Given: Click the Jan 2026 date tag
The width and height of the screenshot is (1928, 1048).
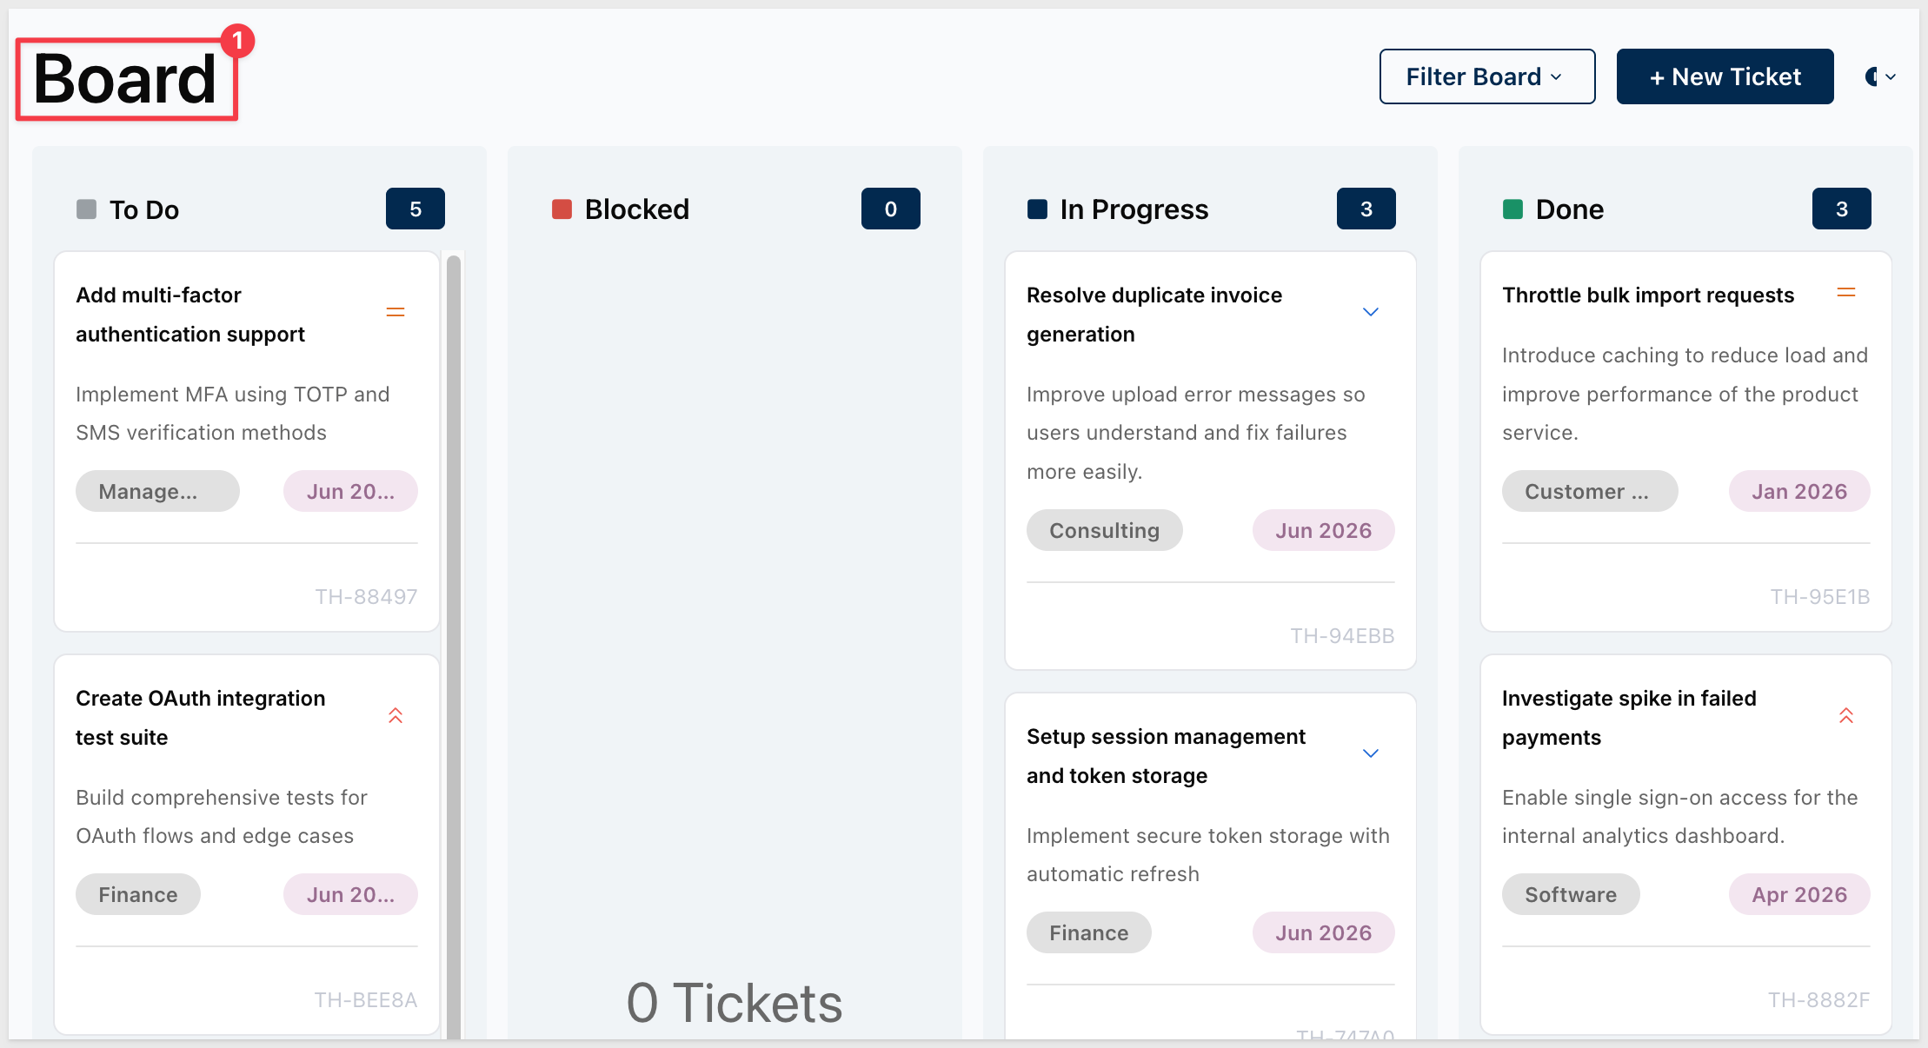Looking at the screenshot, I should point(1799,491).
